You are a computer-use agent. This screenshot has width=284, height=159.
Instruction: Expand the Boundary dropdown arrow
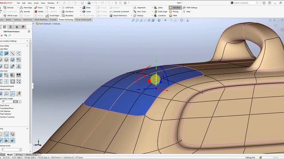tap(80, 15)
